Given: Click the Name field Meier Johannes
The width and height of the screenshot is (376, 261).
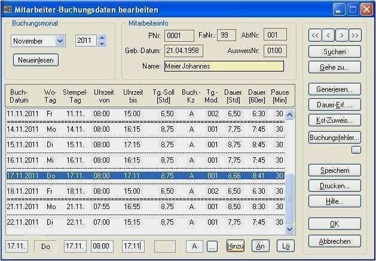Looking at the screenshot, I should pyautogui.click(x=224, y=66).
